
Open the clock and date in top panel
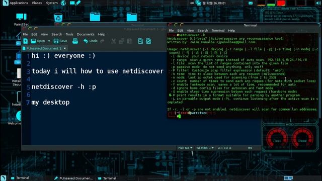pos(214,3)
